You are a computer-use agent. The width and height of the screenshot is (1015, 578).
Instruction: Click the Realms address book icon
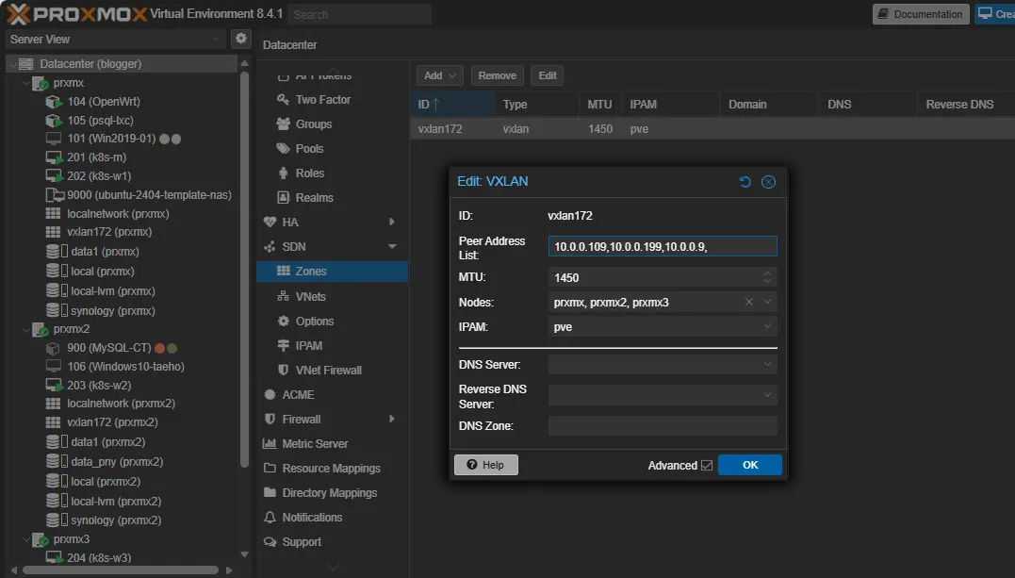pos(283,198)
